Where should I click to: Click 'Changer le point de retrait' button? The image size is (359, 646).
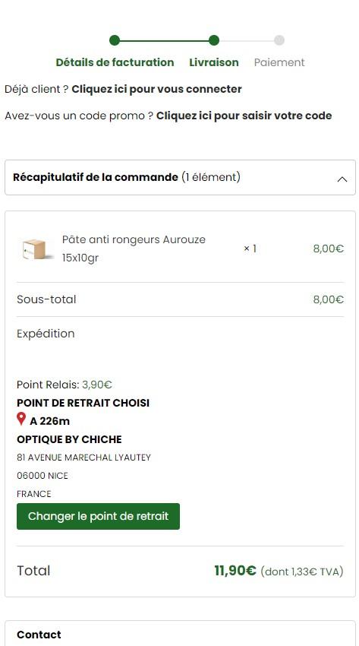[98, 516]
